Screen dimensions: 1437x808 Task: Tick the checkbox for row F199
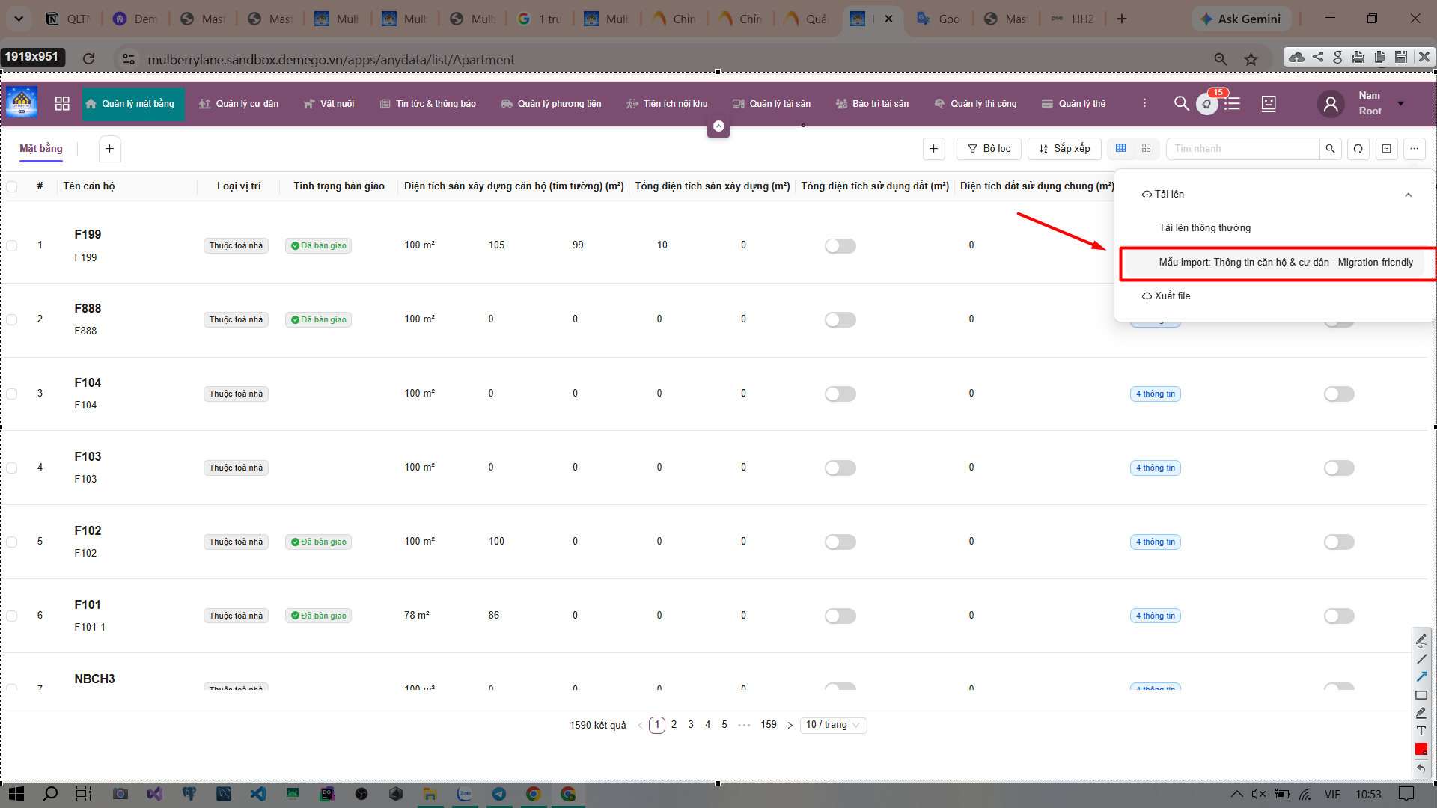pyautogui.click(x=12, y=245)
